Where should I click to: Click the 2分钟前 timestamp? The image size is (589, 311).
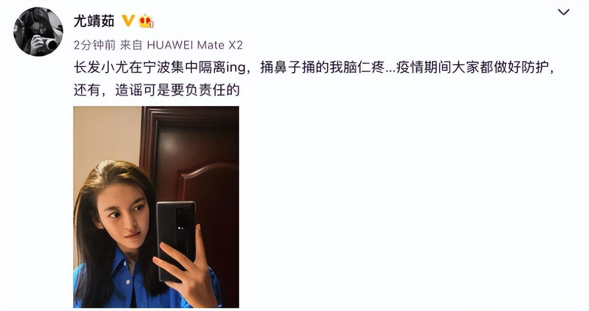coord(94,45)
